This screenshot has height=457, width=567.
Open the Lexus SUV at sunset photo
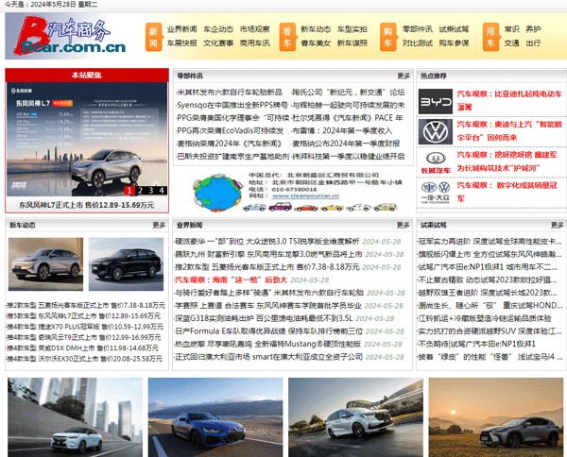click(496, 417)
